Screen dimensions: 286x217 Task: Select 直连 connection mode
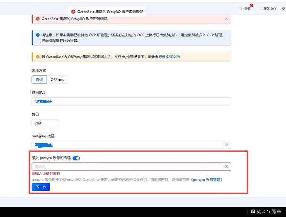tap(39, 79)
